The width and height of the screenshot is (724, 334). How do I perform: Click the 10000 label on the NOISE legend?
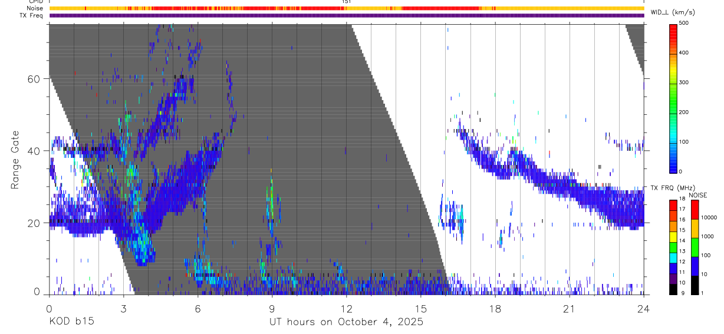[709, 217]
